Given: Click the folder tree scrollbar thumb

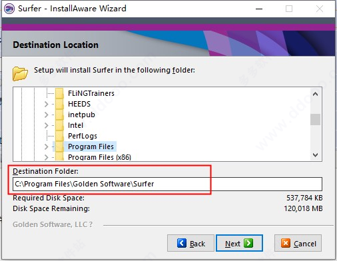Looking at the screenshot, I should [x=315, y=119].
